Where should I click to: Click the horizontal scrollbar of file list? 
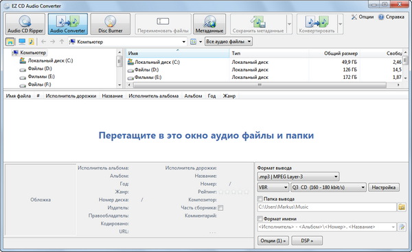(260, 85)
